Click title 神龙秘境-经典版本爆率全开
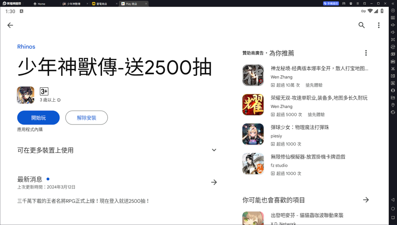397x225 pixels. click(x=319, y=68)
